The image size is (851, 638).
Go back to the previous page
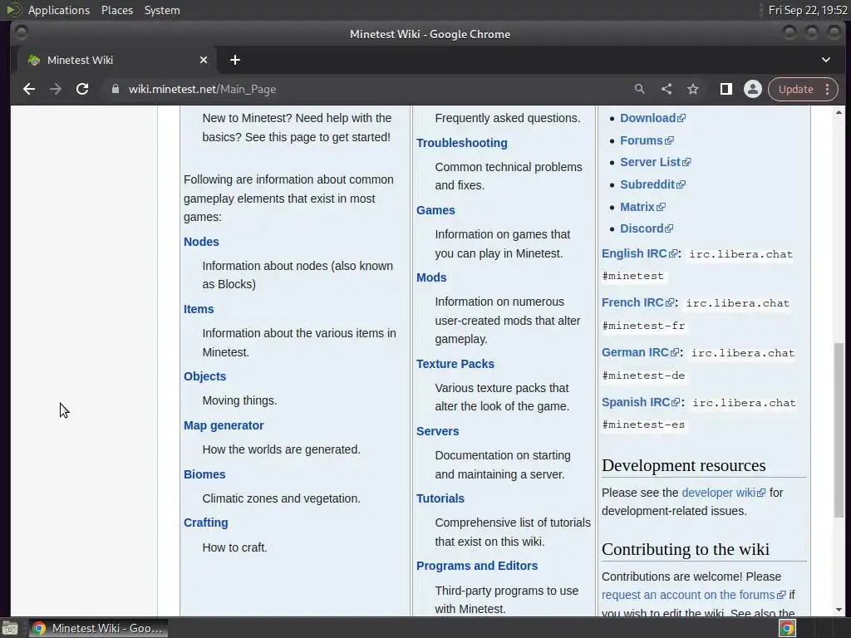point(29,89)
